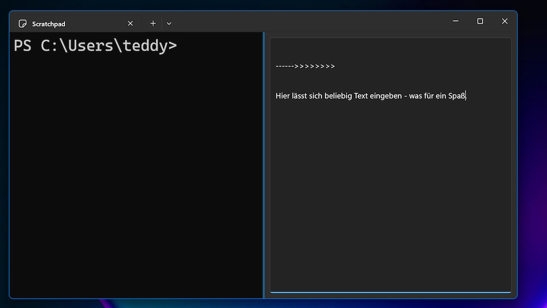Click the 'Hier lässt sich beliebig Text' line

click(370, 95)
